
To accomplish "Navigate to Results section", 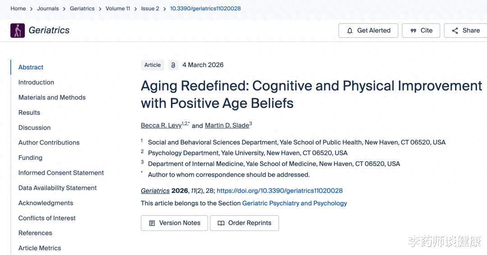I will point(29,113).
